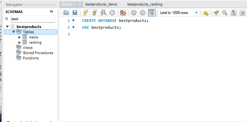The image size is (247, 122).
Task: Select the bestproducts schema
Action: point(29,27)
